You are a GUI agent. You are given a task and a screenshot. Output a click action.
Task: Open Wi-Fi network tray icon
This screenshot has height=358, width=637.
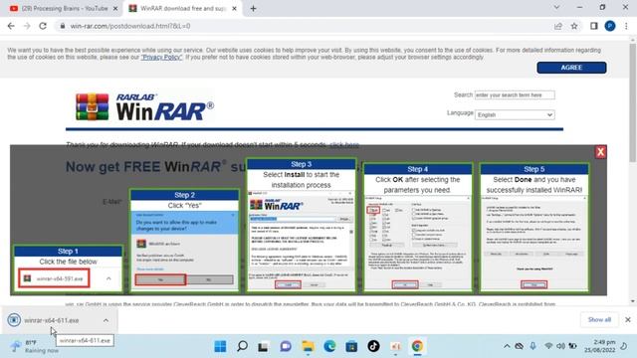tap(548, 346)
